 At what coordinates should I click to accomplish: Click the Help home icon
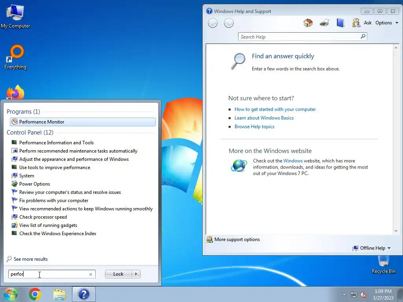click(308, 23)
